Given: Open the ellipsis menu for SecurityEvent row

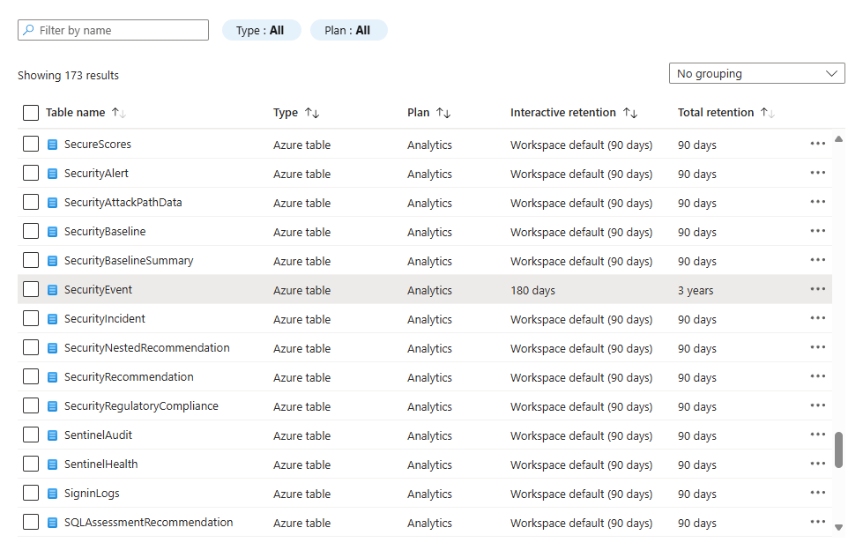Looking at the screenshot, I should [817, 290].
